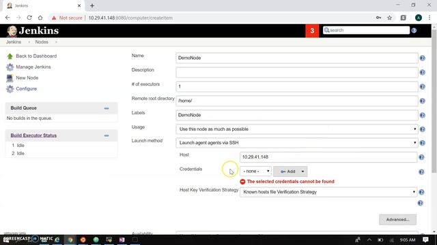Click Back to Dashboard arrow icon
This screenshot has width=437, height=245.
[10, 56]
